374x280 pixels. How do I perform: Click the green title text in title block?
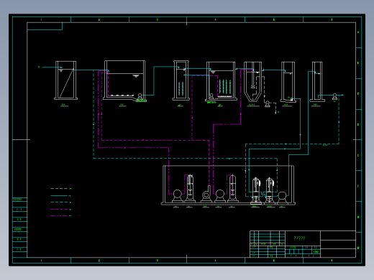point(299,238)
